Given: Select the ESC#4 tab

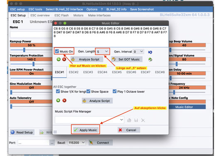Looking at the screenshot, I should point(102,72).
